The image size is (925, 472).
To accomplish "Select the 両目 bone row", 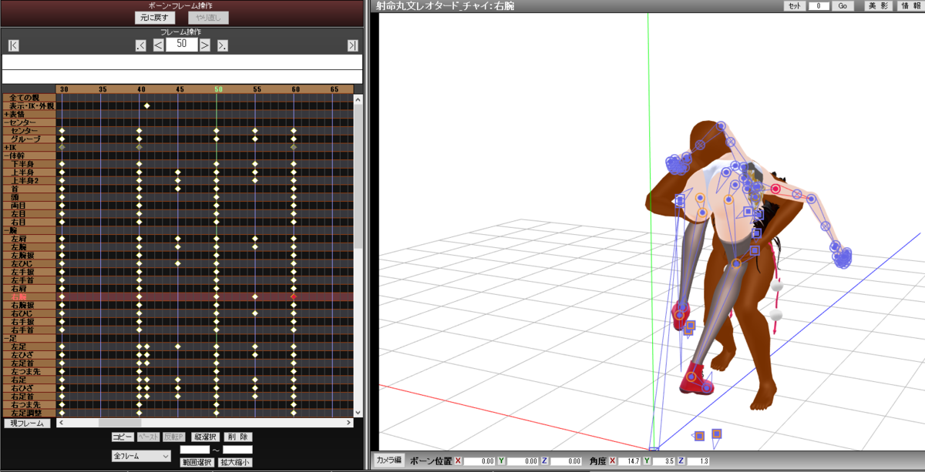I will point(29,206).
